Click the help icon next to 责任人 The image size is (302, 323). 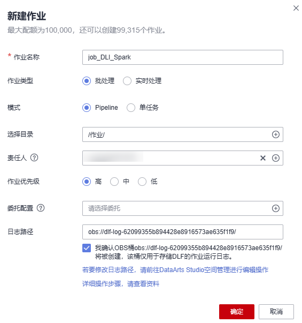click(34, 158)
